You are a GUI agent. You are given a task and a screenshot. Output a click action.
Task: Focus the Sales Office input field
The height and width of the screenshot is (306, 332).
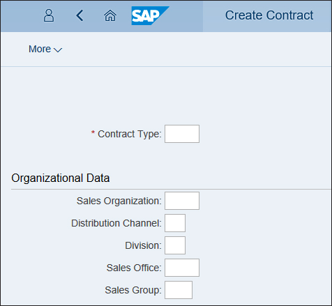coord(182,268)
